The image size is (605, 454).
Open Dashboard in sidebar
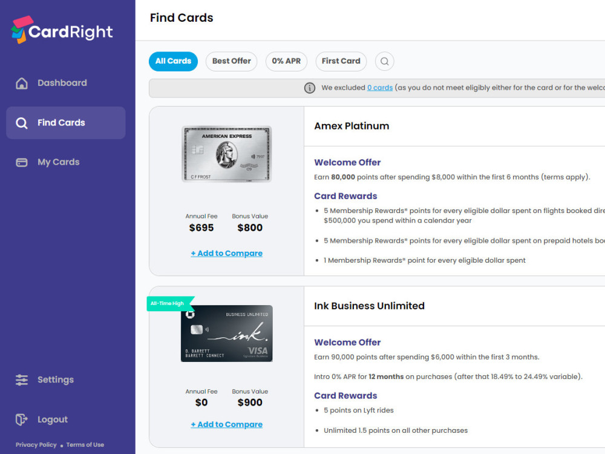[x=62, y=83]
